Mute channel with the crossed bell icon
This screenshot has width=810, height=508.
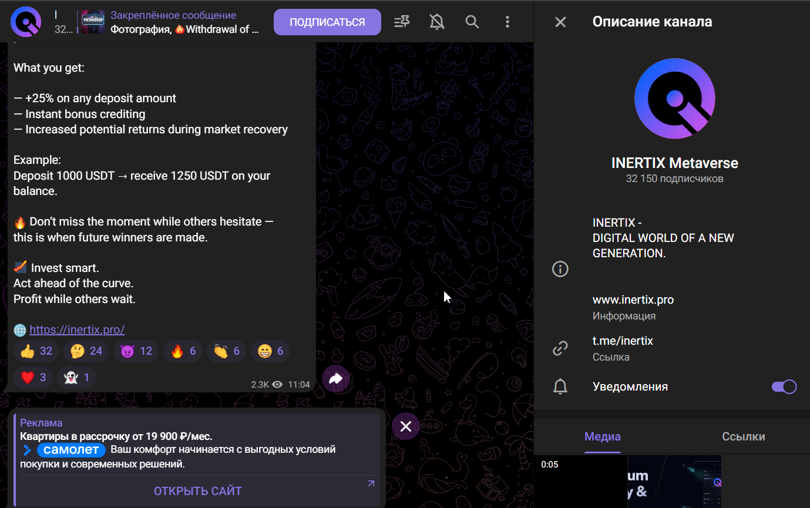pos(437,22)
